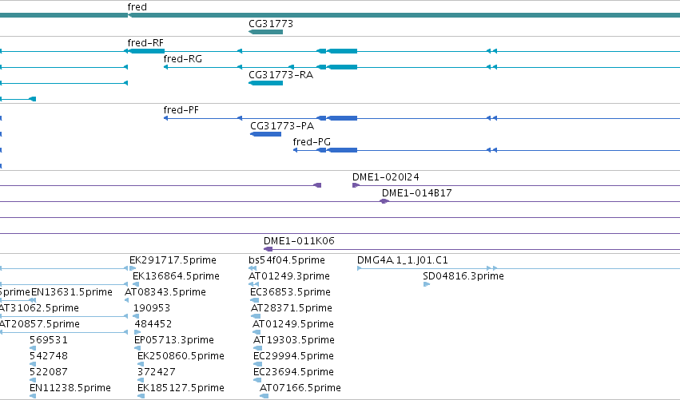Select the 484452 feature label
Viewport: 680px width, 400px height.
153,323
